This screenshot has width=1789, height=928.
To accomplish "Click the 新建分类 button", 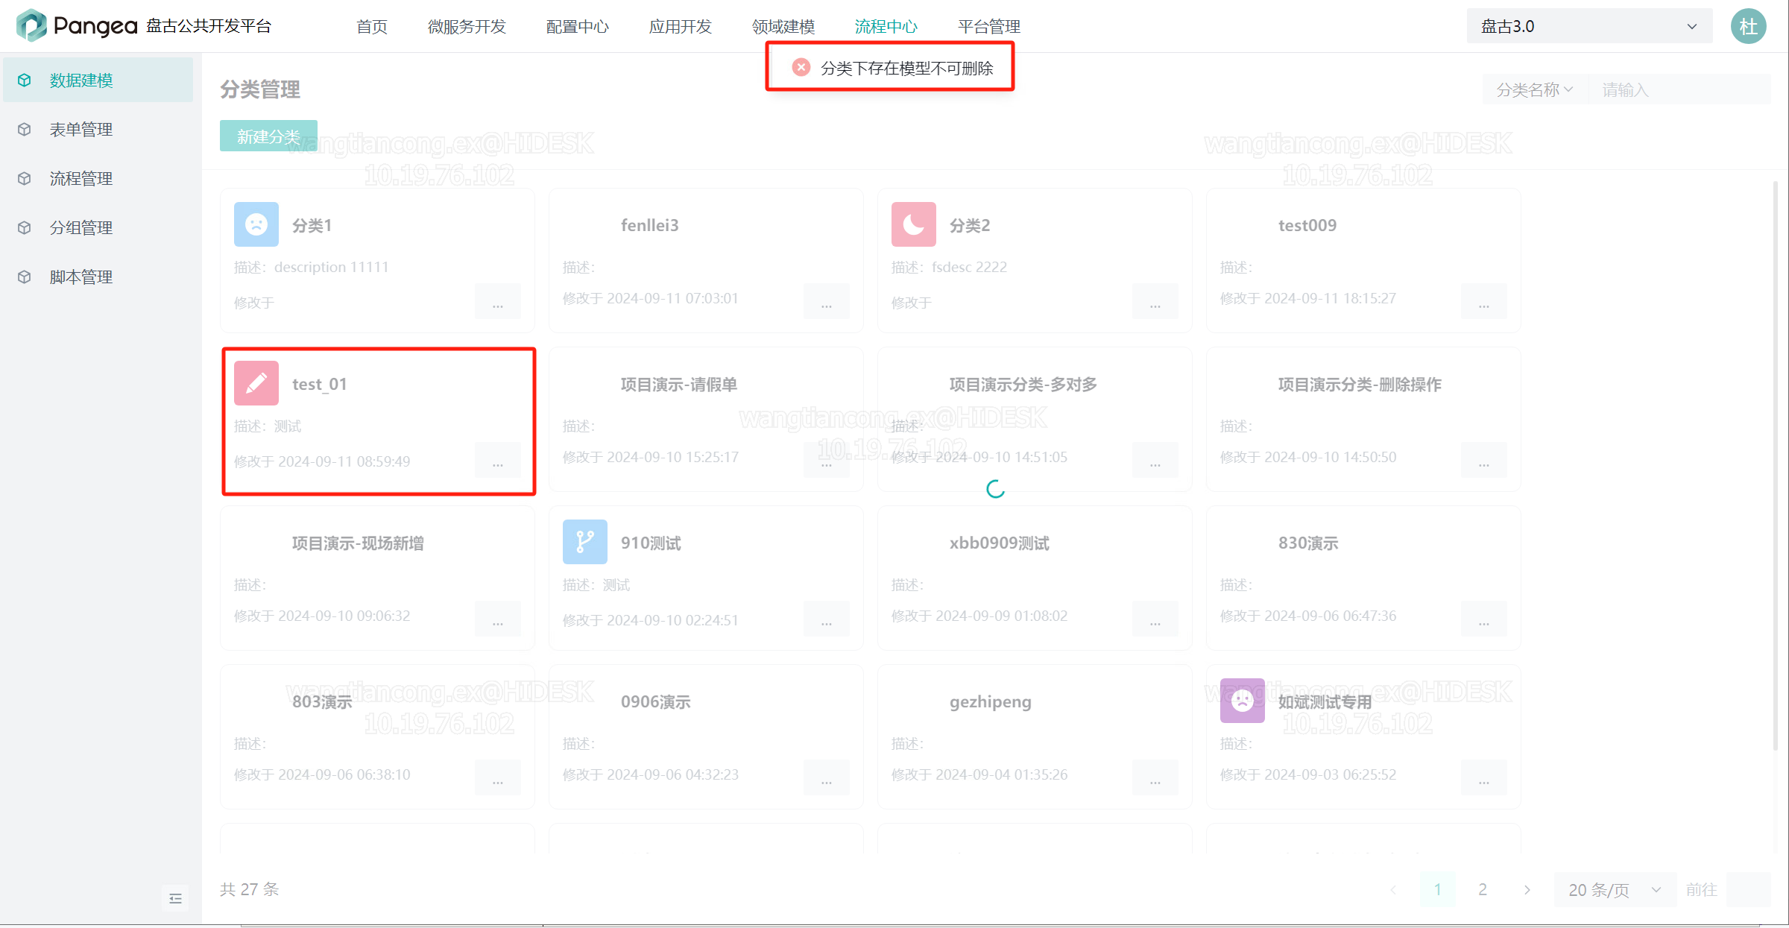I will click(268, 136).
